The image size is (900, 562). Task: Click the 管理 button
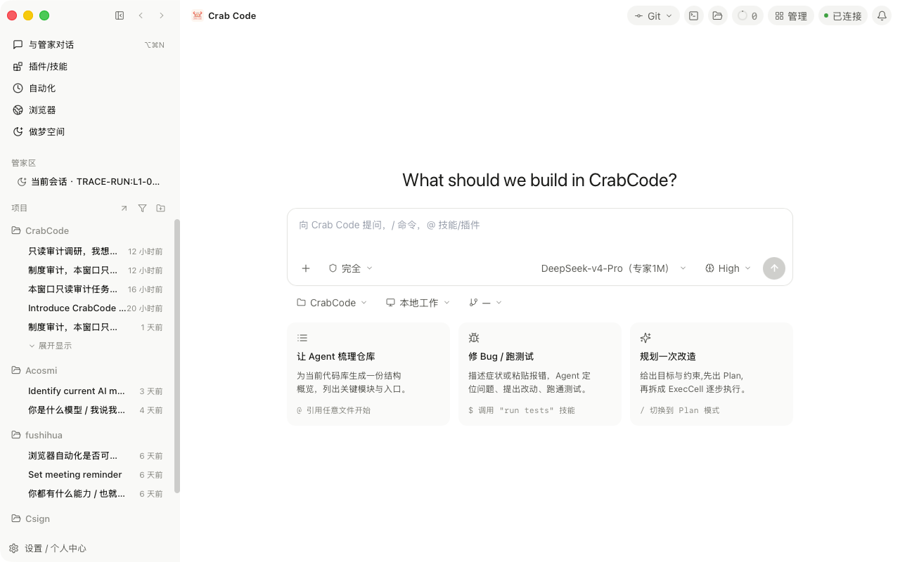point(791,15)
